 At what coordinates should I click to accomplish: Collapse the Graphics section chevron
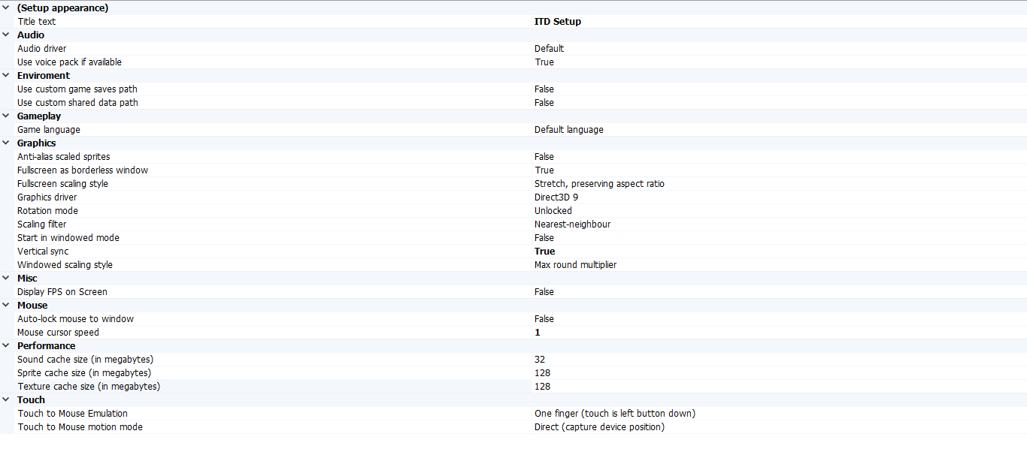6,143
